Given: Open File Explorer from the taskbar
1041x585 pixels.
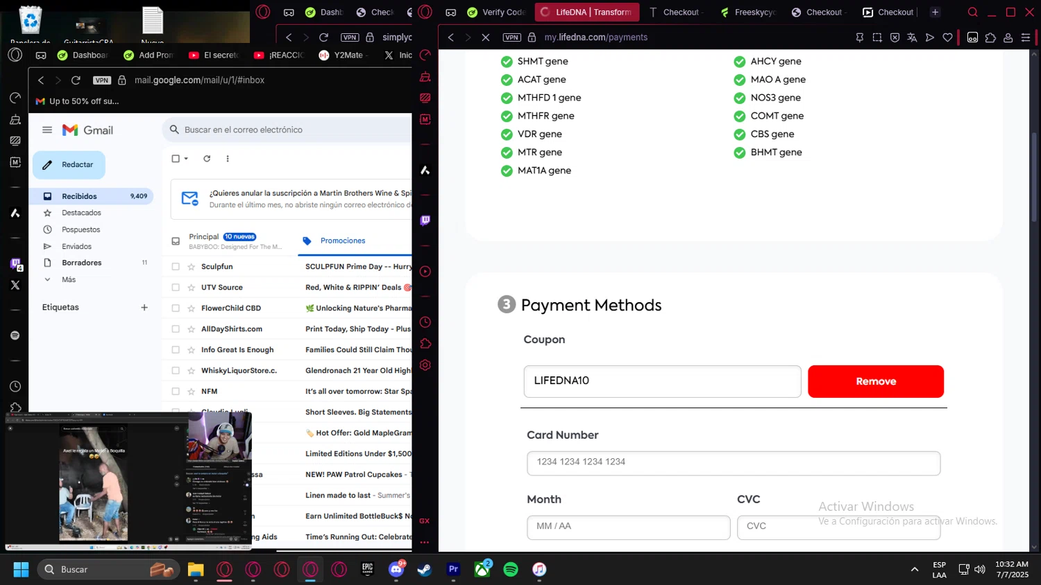Looking at the screenshot, I should (x=196, y=569).
